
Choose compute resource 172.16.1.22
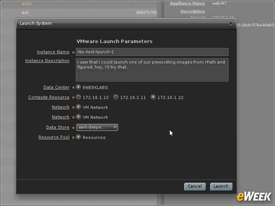153,97
